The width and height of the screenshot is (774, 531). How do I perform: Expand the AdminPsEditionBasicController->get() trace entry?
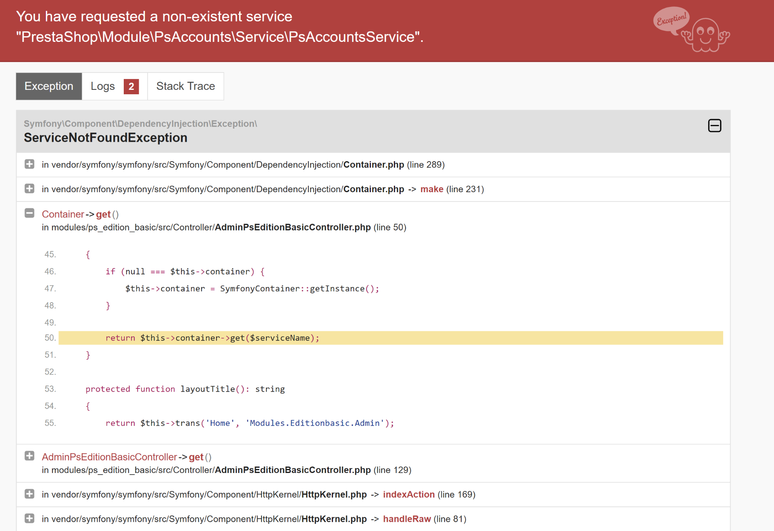click(x=29, y=456)
